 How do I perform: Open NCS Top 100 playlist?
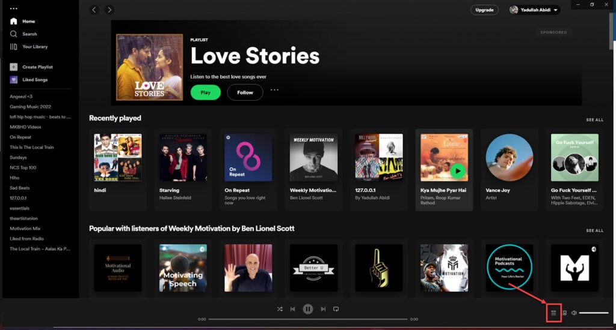[x=23, y=168]
